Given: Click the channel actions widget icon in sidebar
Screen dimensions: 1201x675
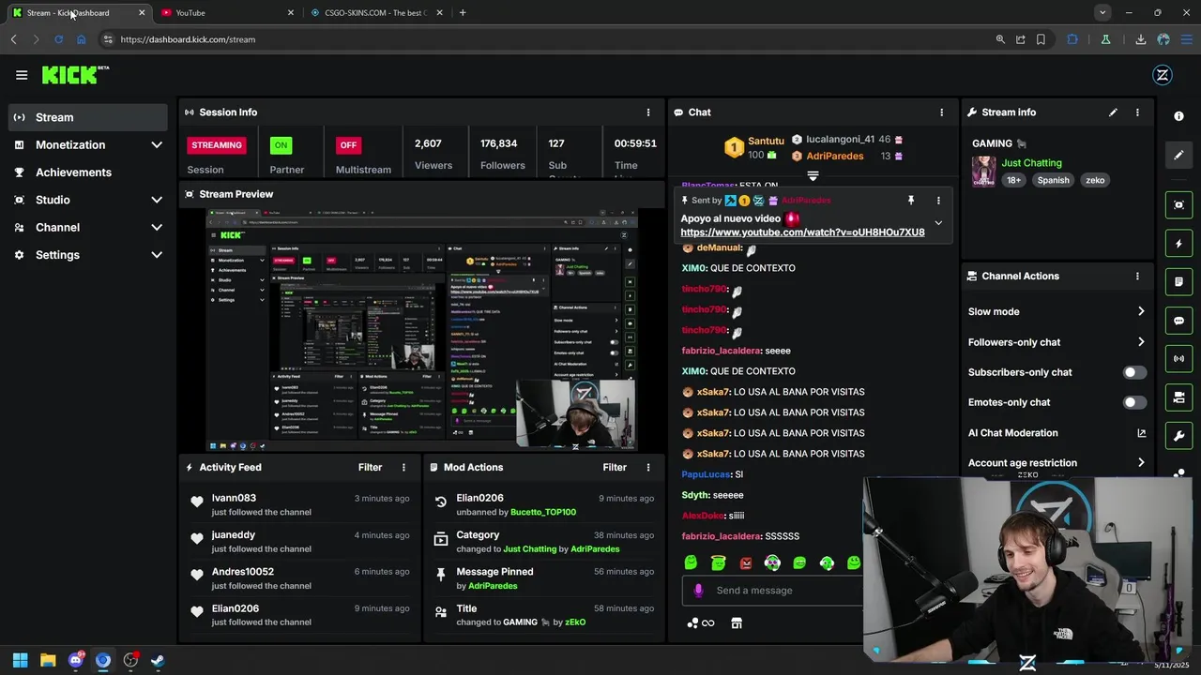Looking at the screenshot, I should [1179, 397].
